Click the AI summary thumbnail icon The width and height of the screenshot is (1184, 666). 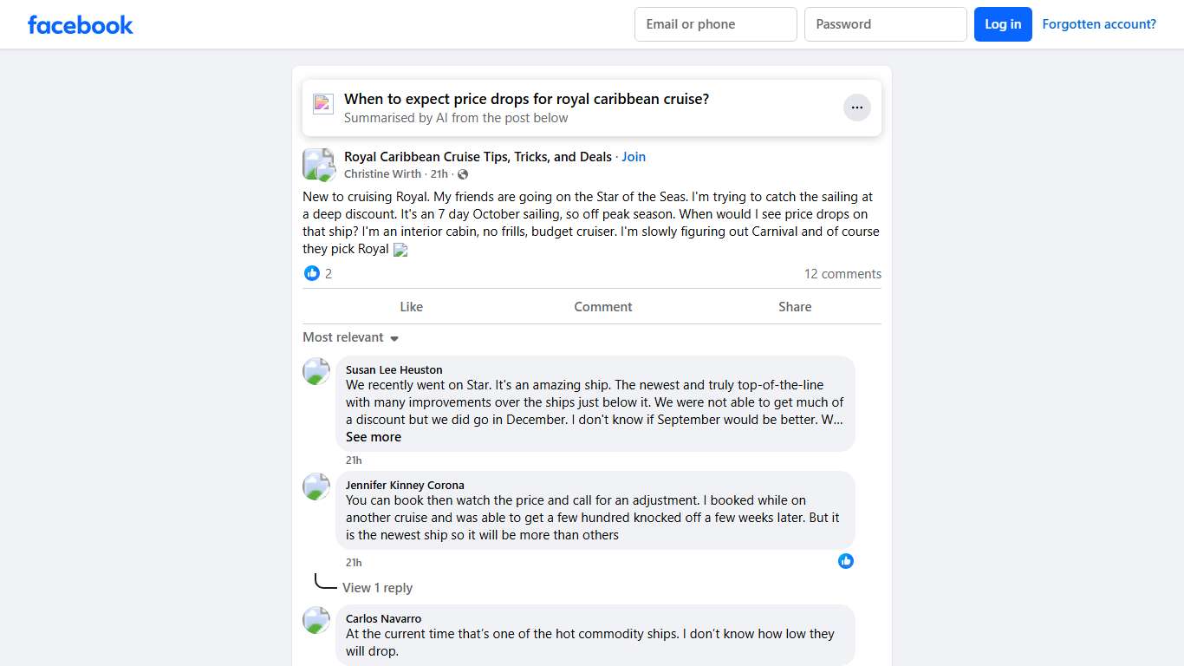[x=323, y=104]
